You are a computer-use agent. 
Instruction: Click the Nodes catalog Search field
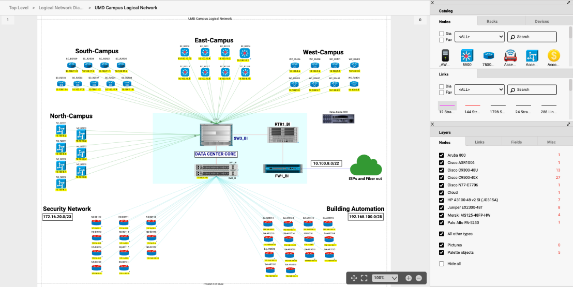pyautogui.click(x=532, y=37)
